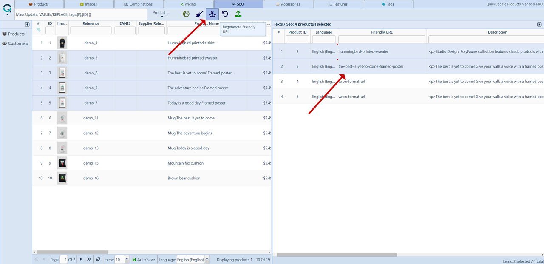Click the circular undo arrow icon
The width and height of the screenshot is (544, 264).
point(225,14)
